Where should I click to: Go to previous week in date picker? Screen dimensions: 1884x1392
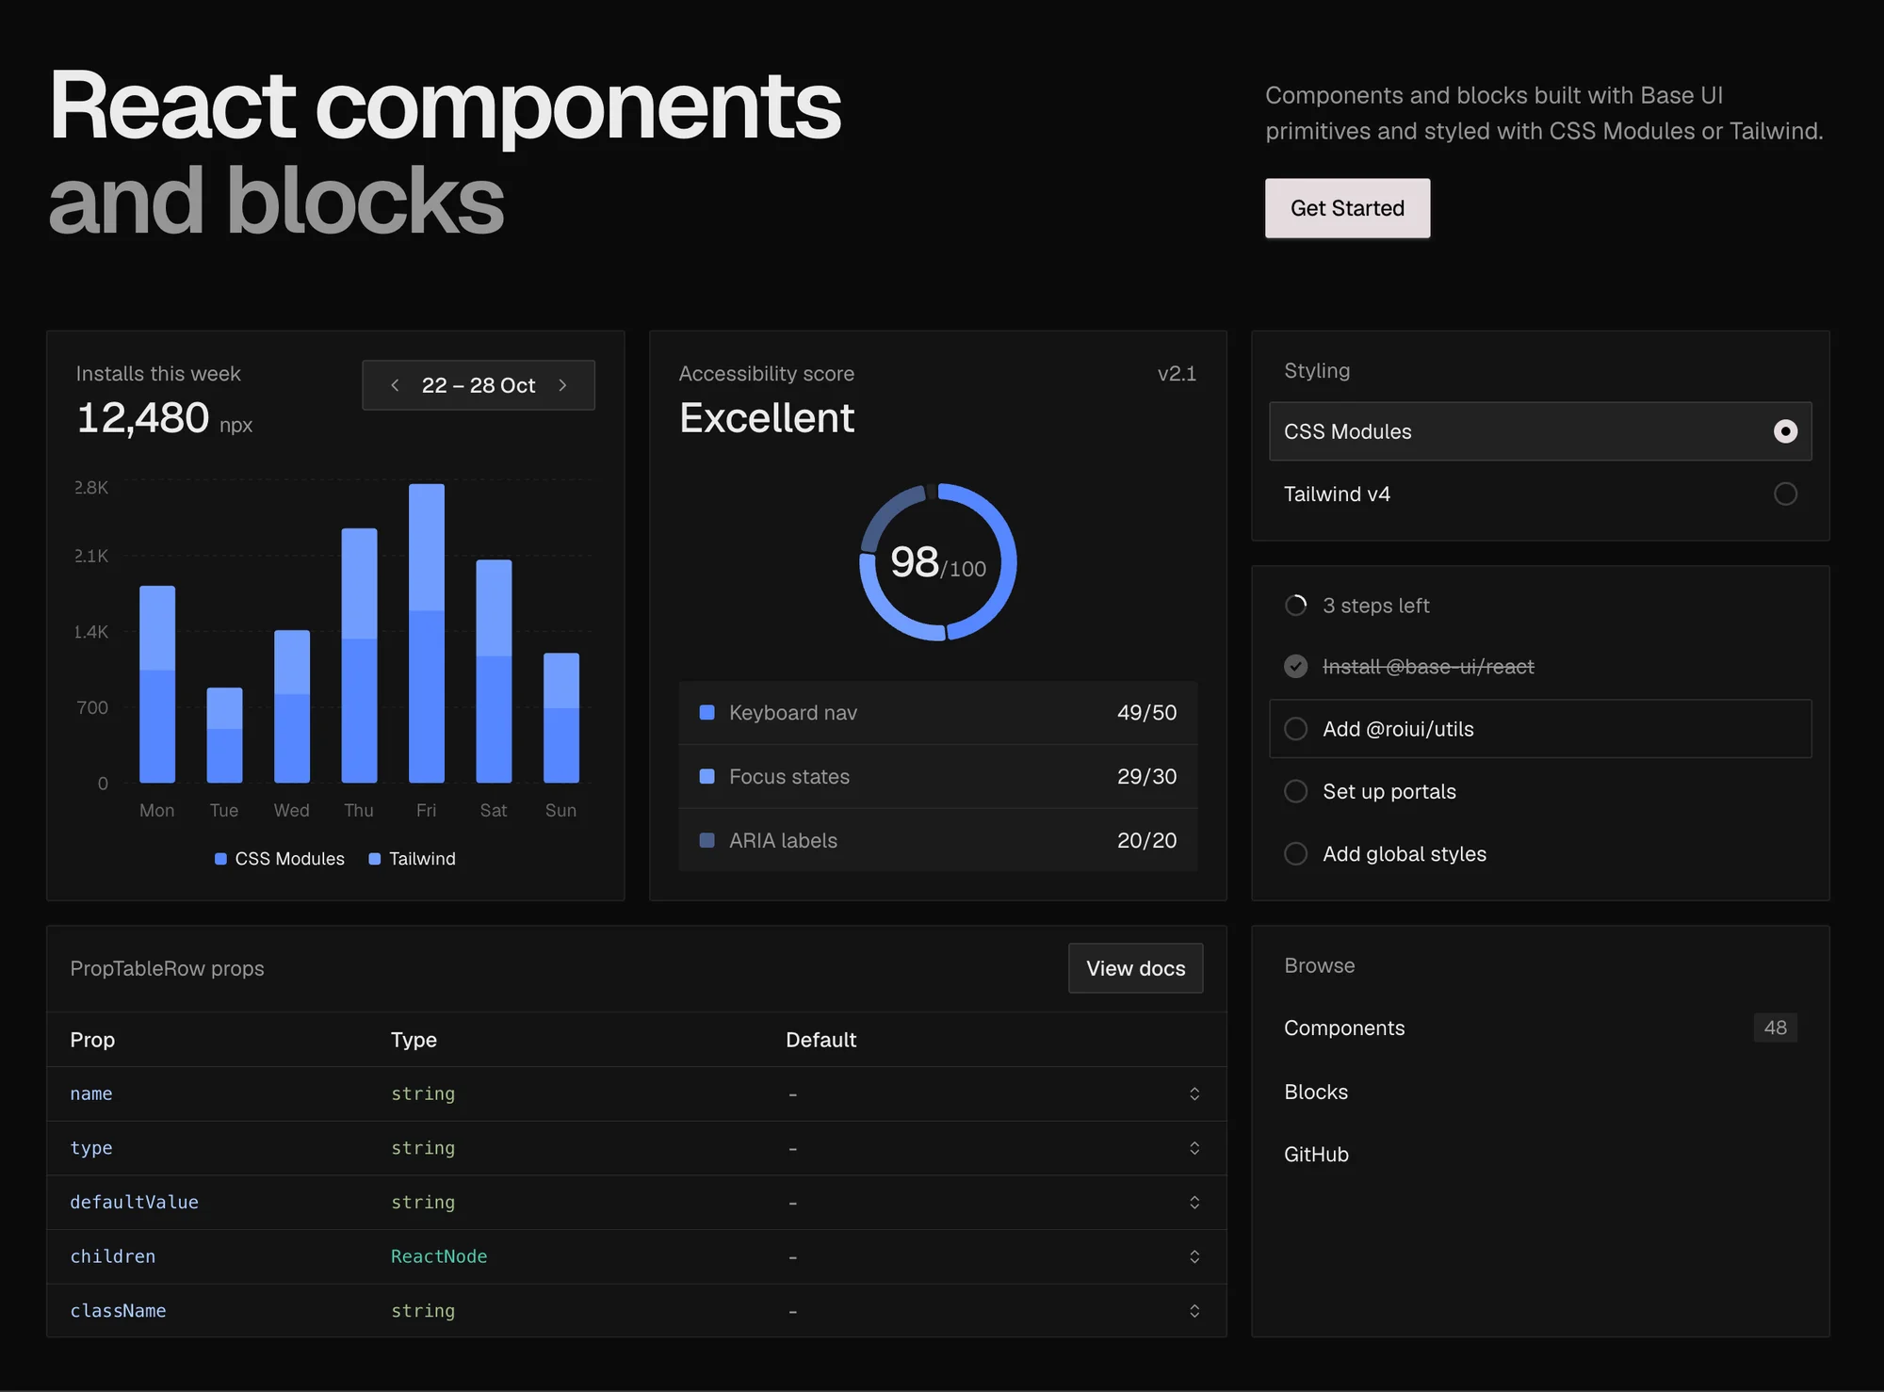click(x=395, y=385)
